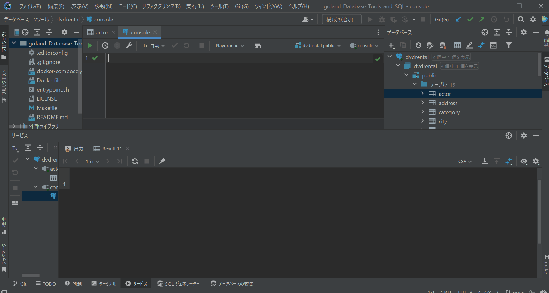Open the page size row count dropdown

pyautogui.click(x=92, y=161)
